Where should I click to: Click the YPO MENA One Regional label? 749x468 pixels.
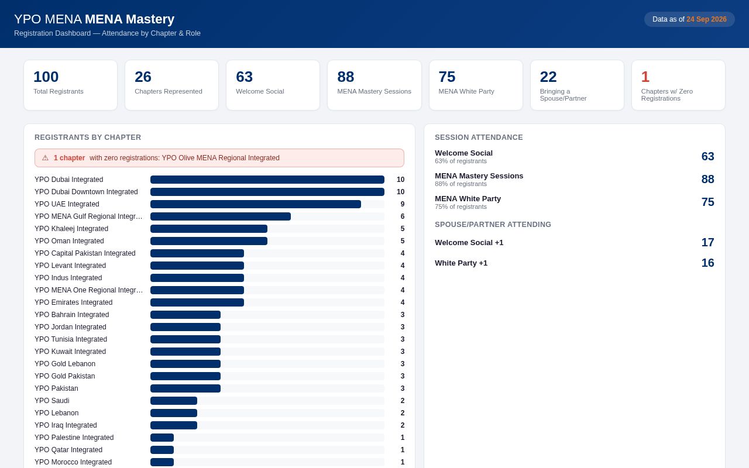[x=88, y=290]
